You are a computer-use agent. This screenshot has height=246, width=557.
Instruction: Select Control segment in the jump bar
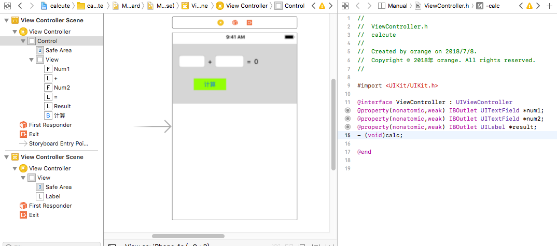pos(290,6)
